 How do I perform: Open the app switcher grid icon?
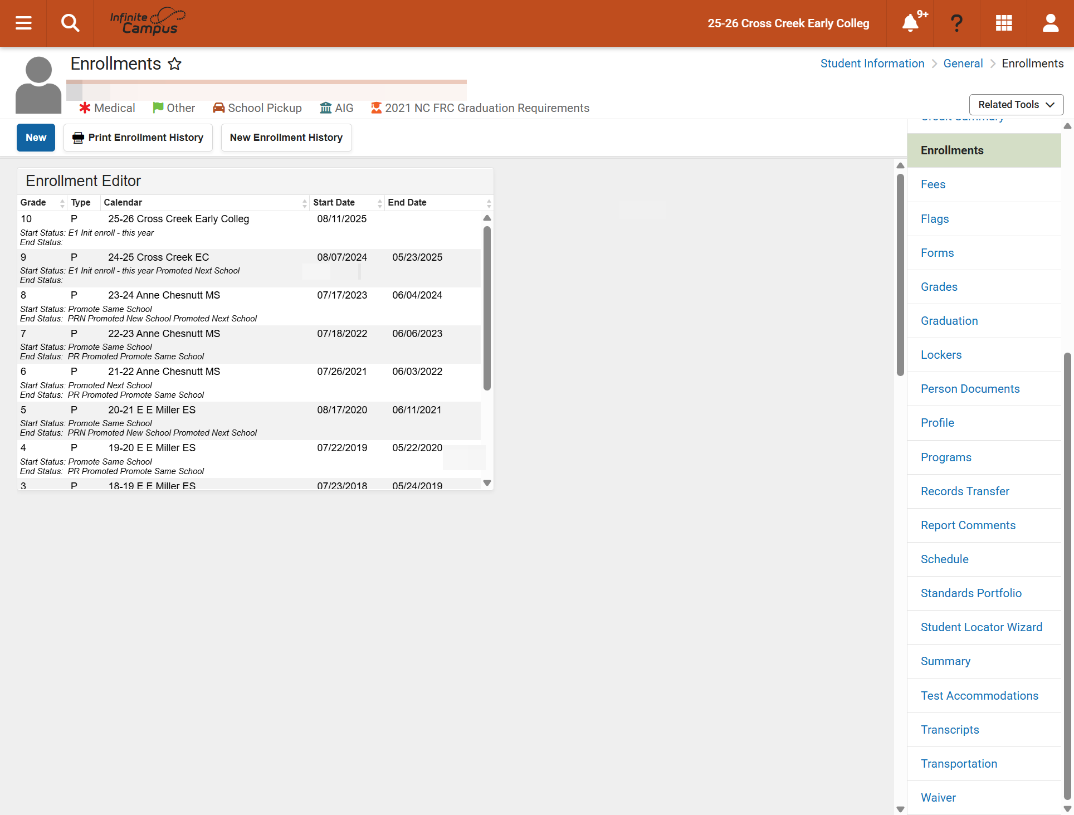coord(1004,23)
